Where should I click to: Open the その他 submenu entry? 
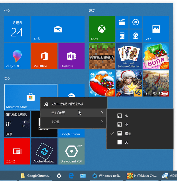(74, 122)
